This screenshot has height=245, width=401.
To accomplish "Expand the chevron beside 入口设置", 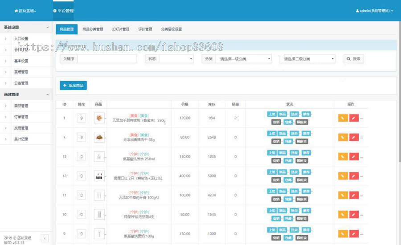I will (6, 39).
